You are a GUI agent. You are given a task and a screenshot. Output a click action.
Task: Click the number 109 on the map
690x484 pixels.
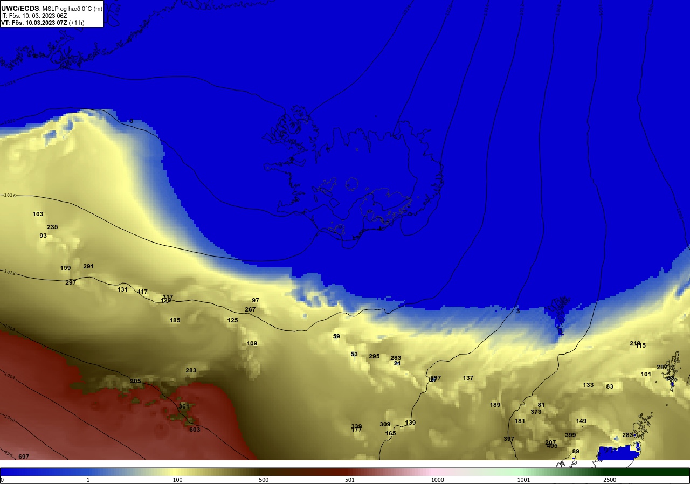(252, 343)
